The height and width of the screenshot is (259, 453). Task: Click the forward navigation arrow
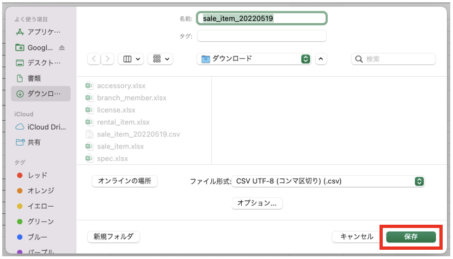click(108, 59)
